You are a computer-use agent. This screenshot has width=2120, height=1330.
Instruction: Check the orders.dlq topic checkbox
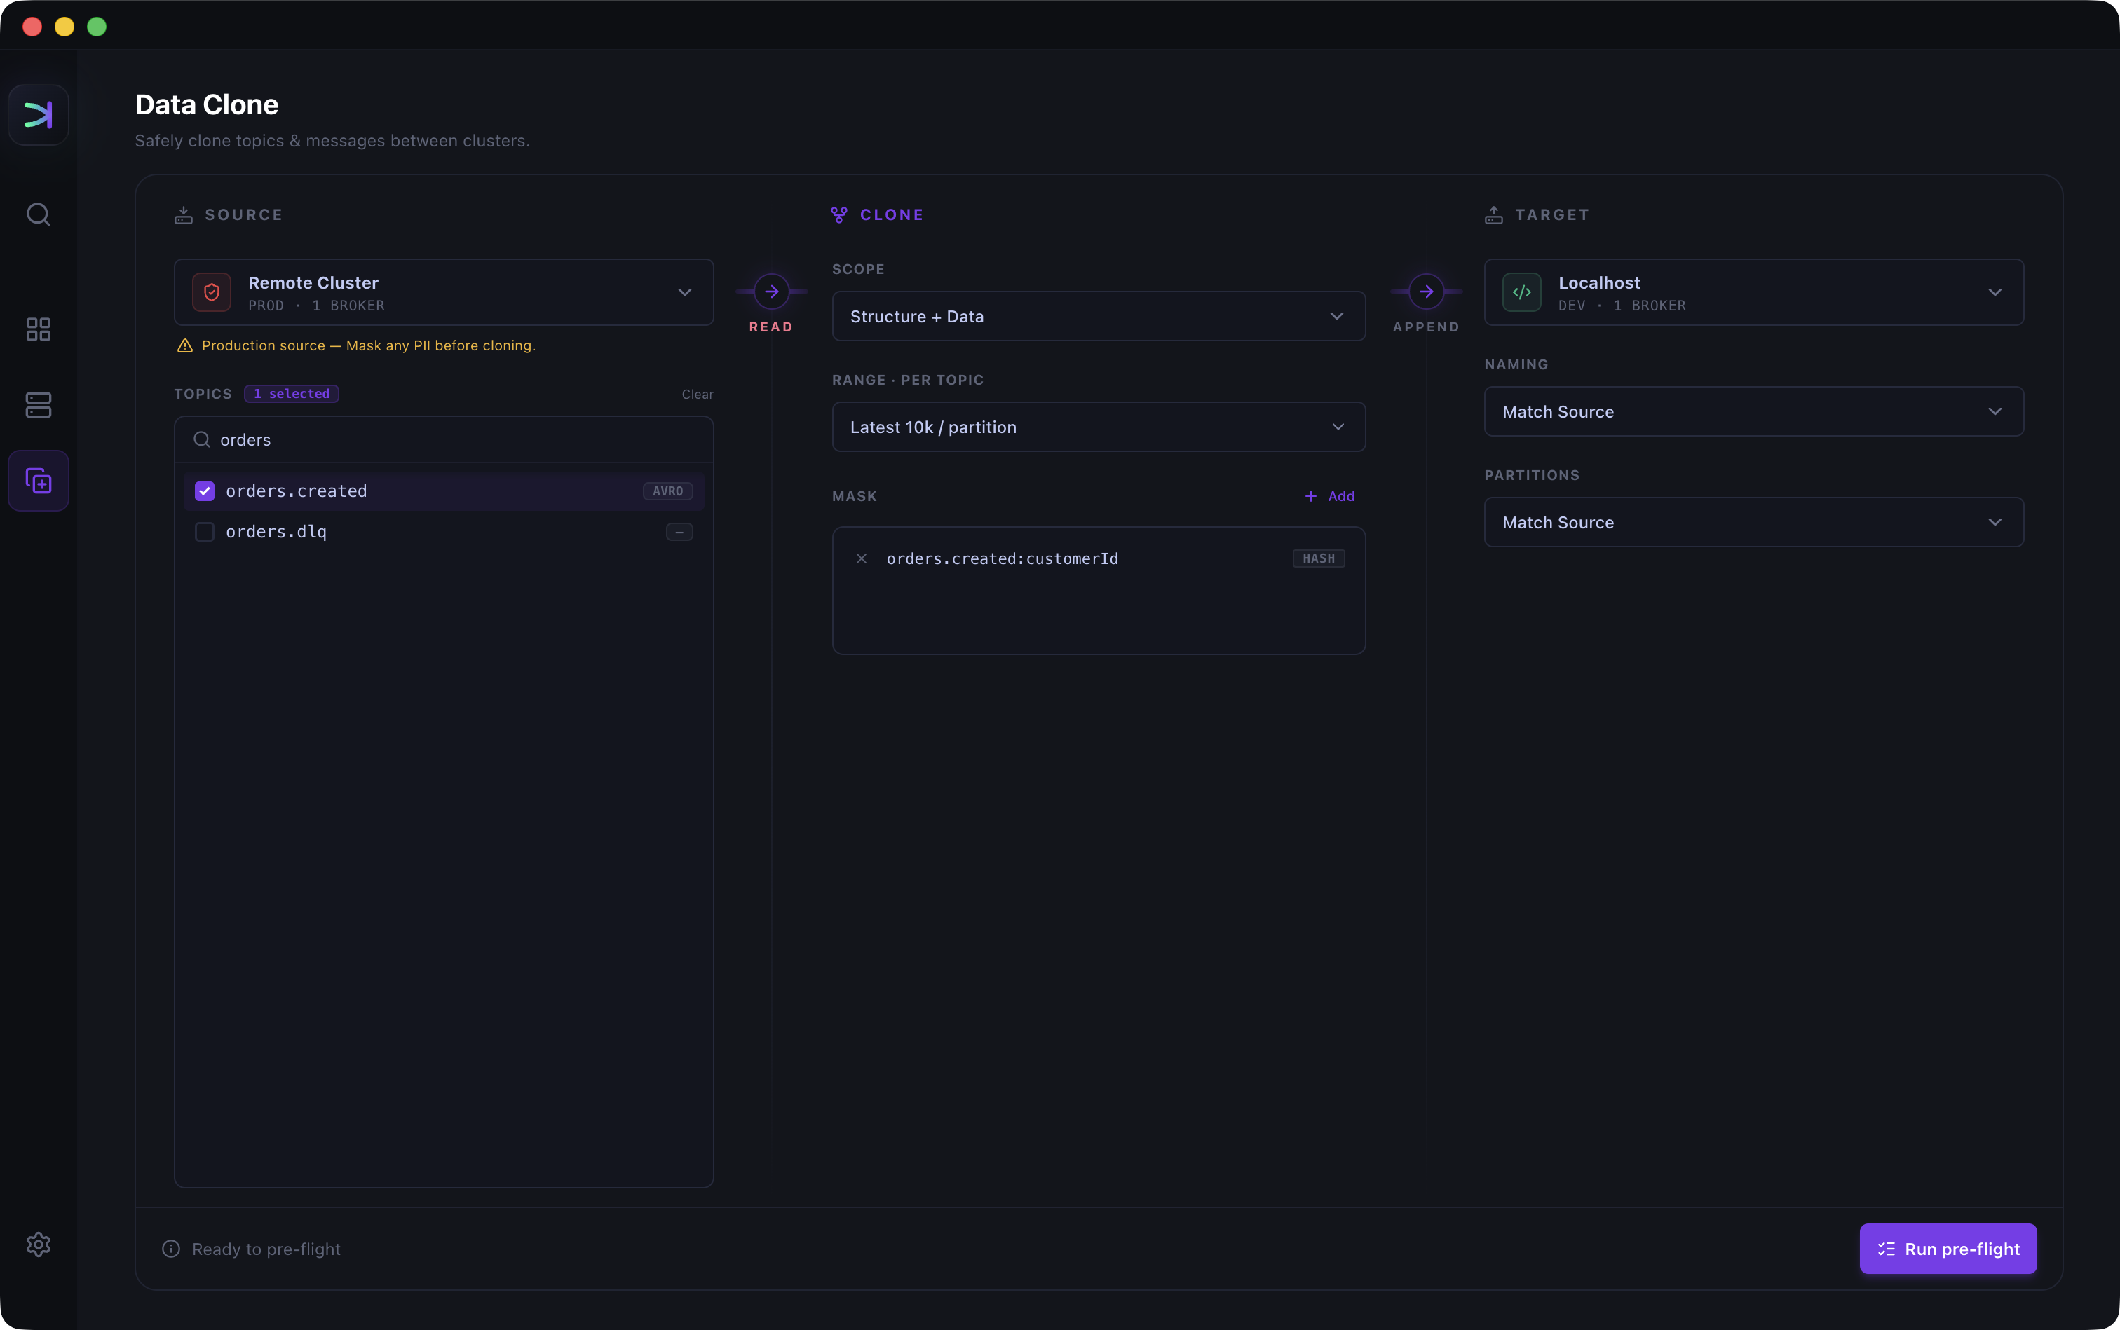point(204,531)
